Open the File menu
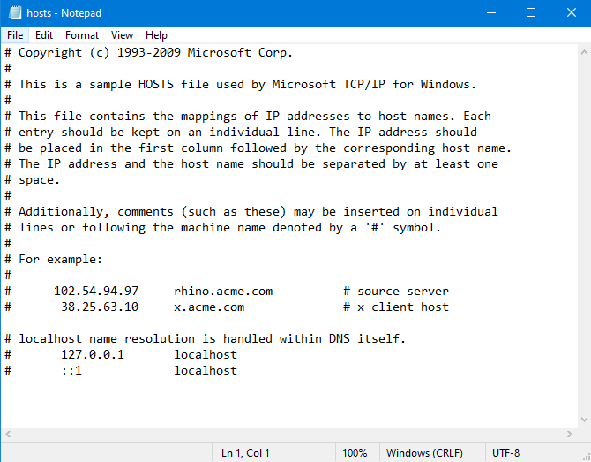Viewport: 591px width, 462px height. [15, 35]
